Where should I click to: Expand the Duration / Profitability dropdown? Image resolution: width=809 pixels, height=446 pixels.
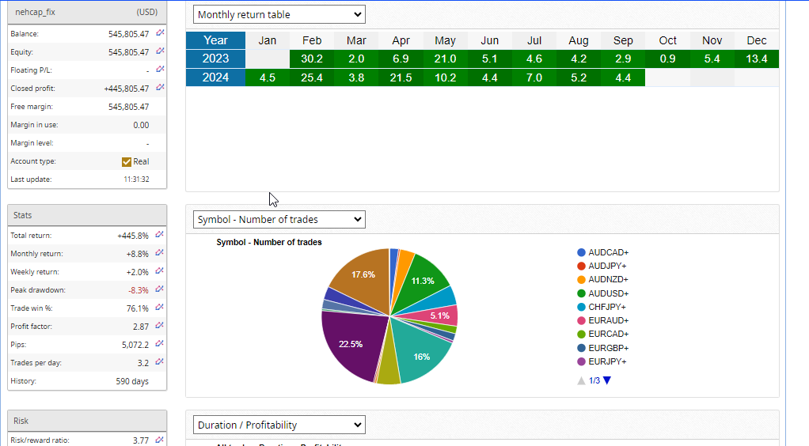(279, 425)
